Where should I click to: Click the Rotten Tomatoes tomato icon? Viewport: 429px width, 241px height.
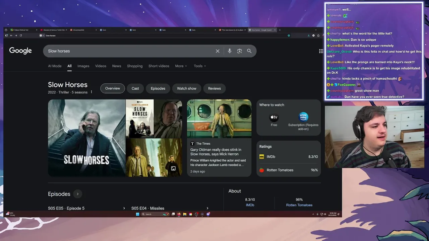pyautogui.click(x=262, y=170)
